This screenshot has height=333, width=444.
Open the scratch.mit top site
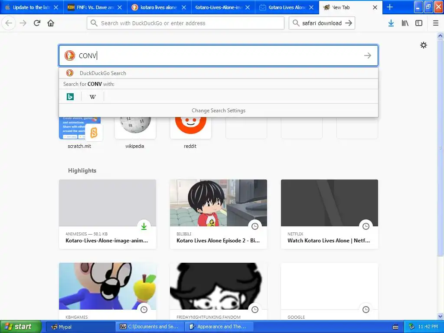point(80,133)
